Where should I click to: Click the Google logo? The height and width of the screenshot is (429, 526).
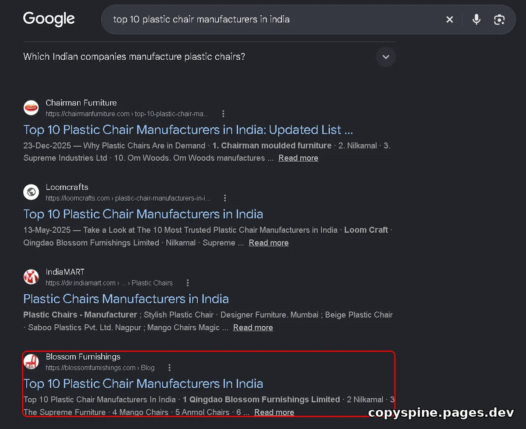click(49, 19)
